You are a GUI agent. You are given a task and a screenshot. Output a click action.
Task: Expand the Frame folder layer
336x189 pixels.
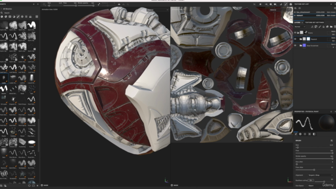(298, 33)
